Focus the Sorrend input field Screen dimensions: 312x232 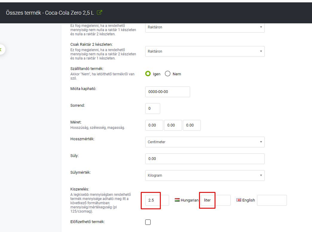click(x=153, y=109)
